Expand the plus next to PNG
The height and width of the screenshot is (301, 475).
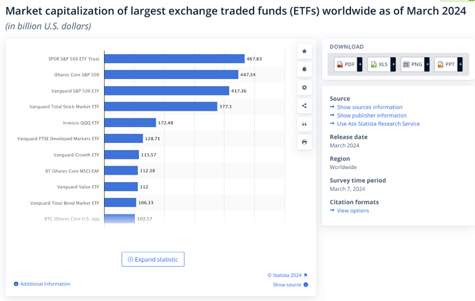coord(427,64)
